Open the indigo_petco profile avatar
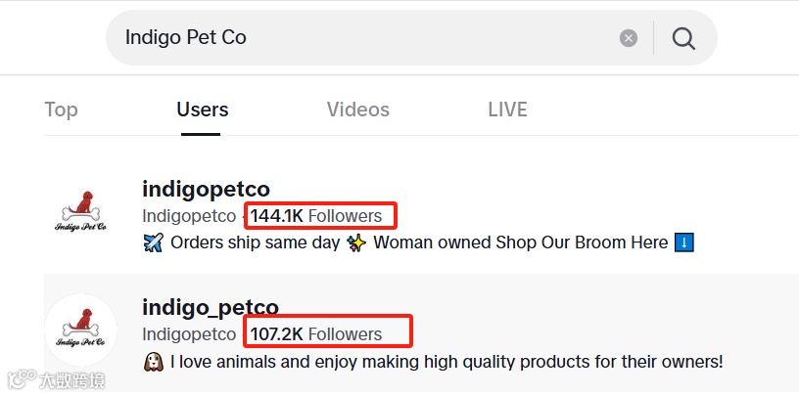The width and height of the screenshot is (799, 396). click(x=80, y=330)
